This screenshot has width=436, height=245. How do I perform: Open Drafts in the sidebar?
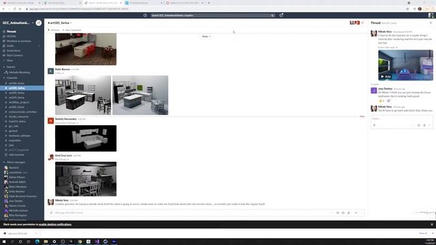(x=10, y=46)
